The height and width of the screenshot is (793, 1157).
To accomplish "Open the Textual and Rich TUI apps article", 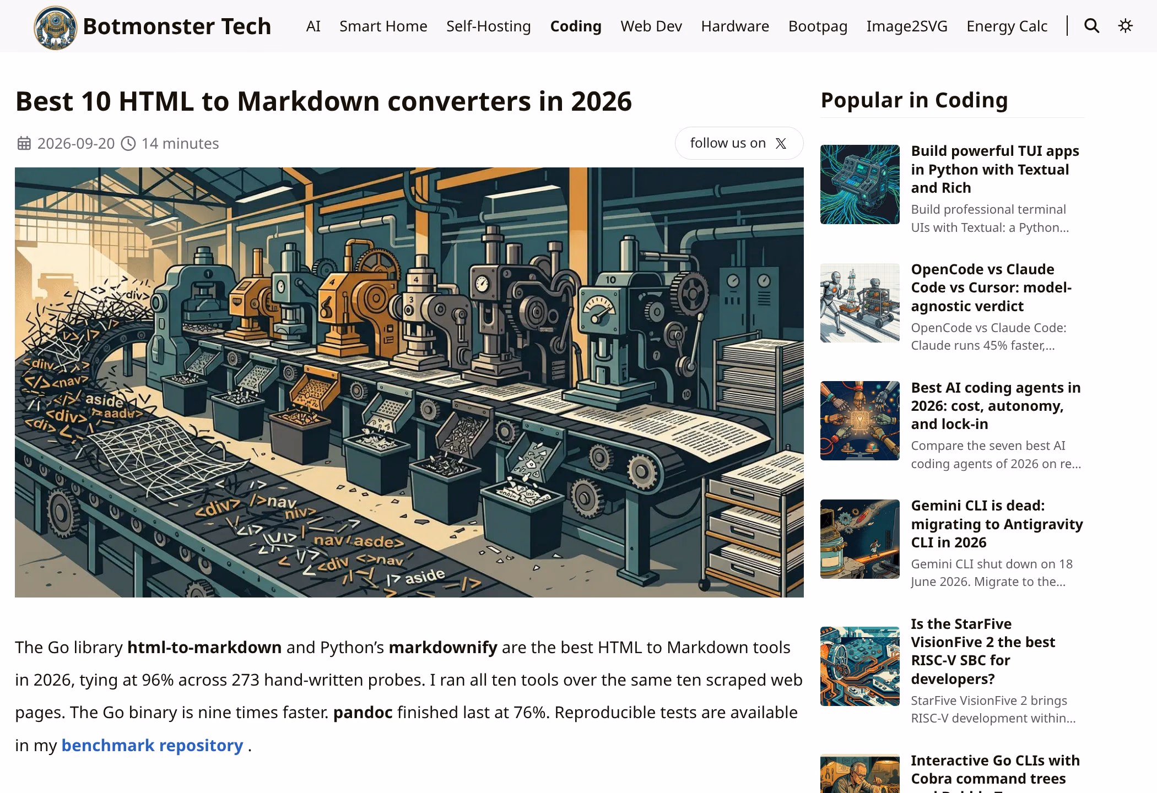I will pyautogui.click(x=995, y=169).
